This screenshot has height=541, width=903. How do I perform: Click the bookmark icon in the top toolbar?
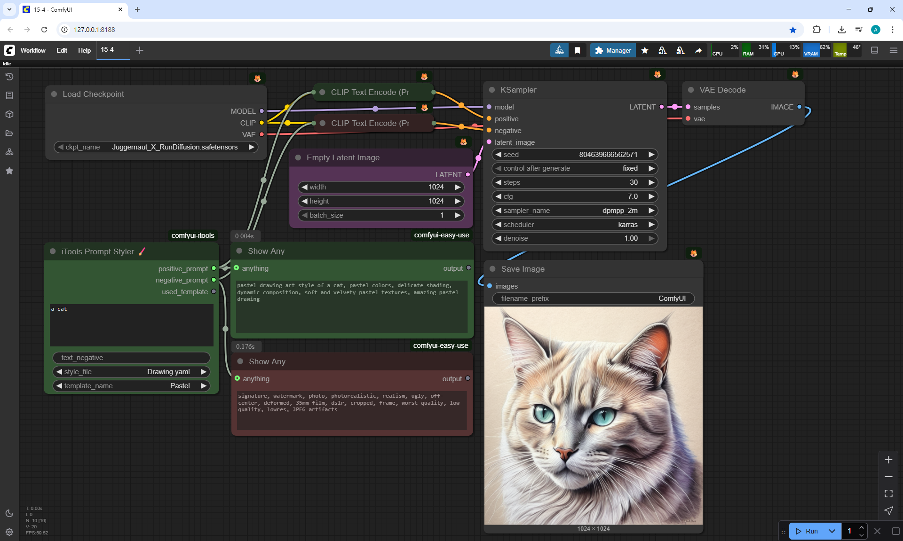(x=578, y=50)
